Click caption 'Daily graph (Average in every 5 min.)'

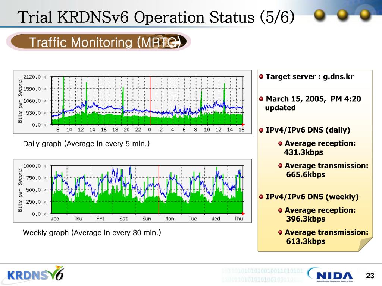(x=86, y=144)
